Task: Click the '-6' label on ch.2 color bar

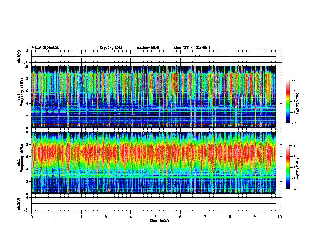Action: click(294, 146)
